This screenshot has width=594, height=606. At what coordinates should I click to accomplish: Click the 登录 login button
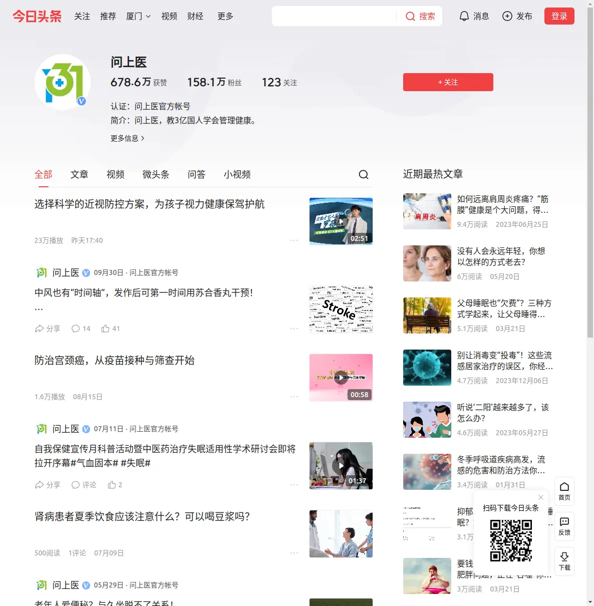[559, 16]
